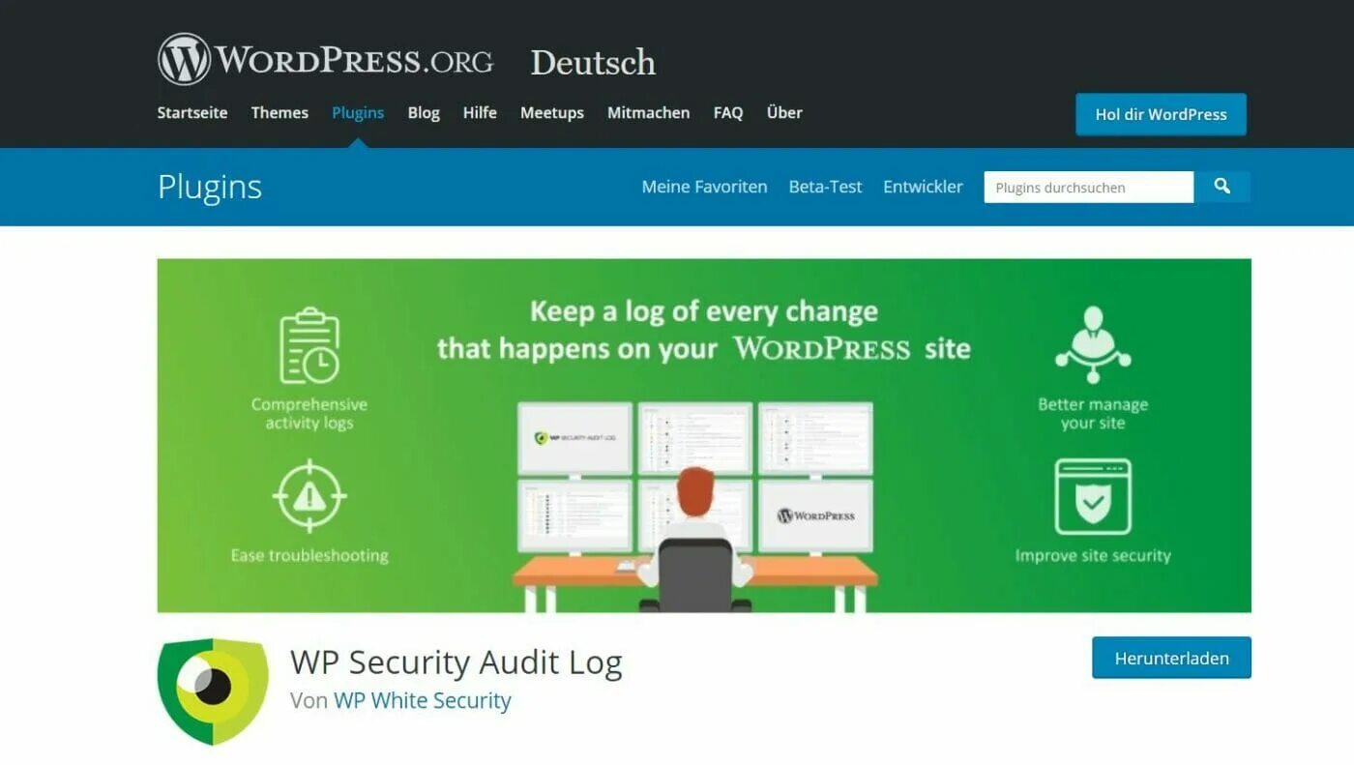Click the comprehensive activity logs clipboard icon
1354x765 pixels.
point(309,345)
